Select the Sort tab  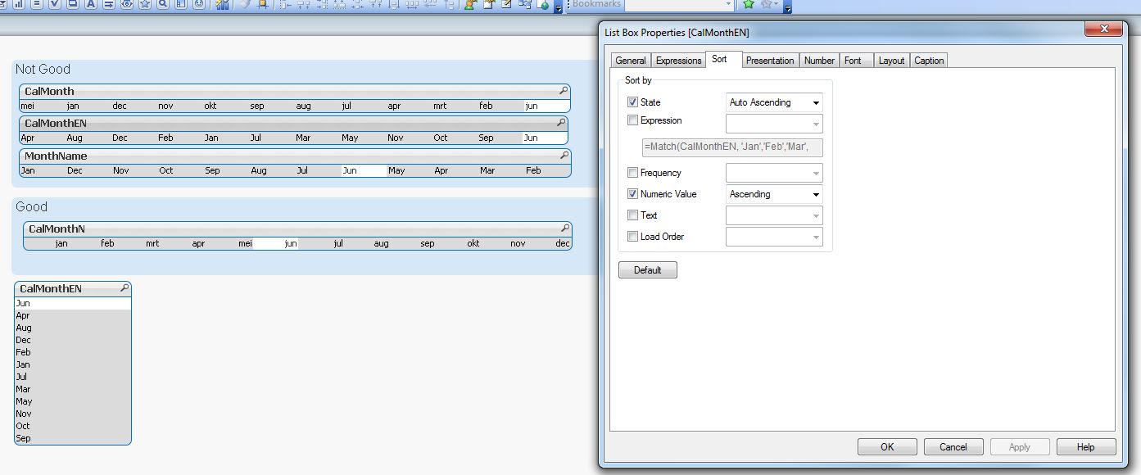click(719, 59)
